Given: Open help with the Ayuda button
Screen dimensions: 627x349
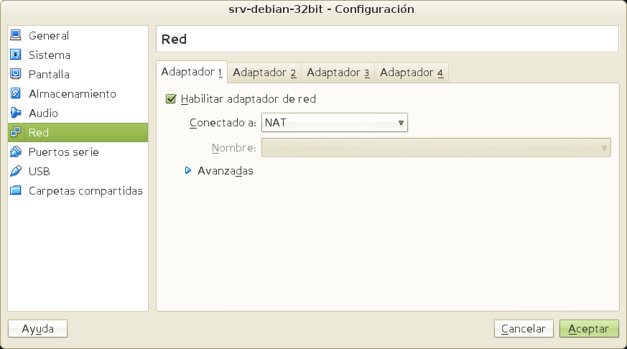Looking at the screenshot, I should pos(37,329).
